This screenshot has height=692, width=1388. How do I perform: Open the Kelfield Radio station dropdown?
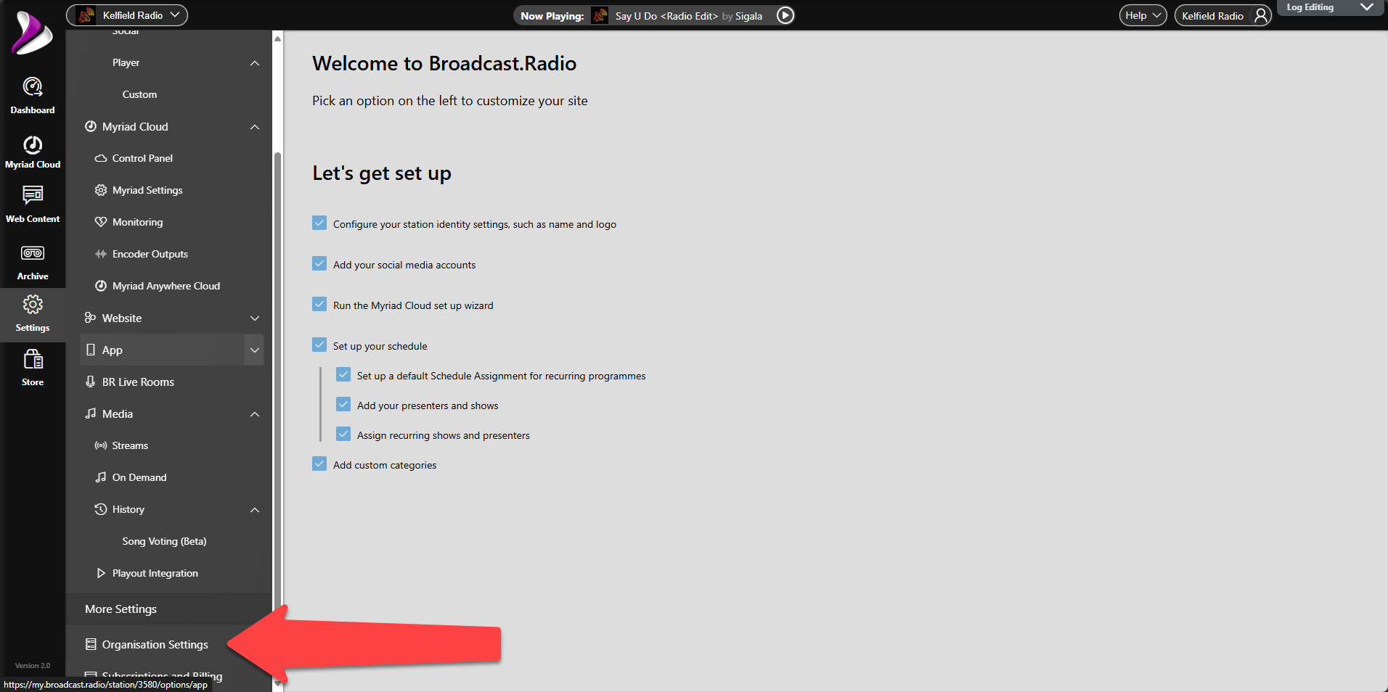click(x=127, y=15)
